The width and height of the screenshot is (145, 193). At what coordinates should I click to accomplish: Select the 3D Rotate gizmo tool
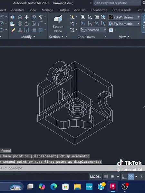[x=20, y=23]
